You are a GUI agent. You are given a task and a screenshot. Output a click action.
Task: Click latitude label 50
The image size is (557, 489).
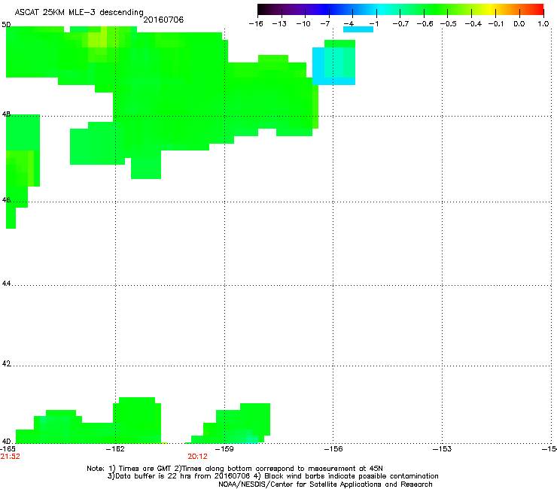tap(6, 25)
